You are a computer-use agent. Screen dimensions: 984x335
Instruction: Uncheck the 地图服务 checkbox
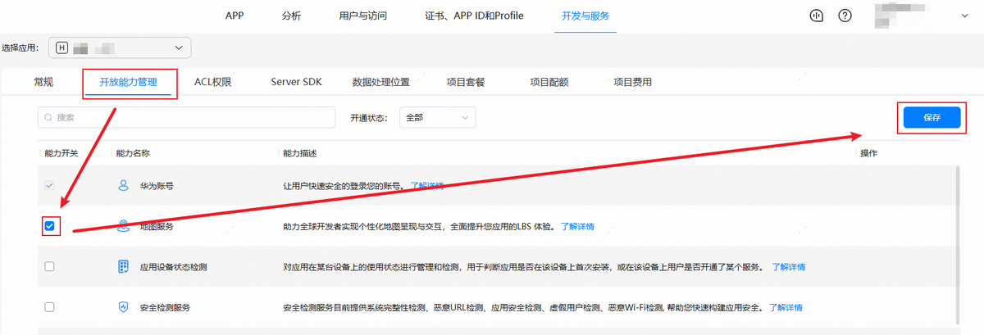pos(50,226)
